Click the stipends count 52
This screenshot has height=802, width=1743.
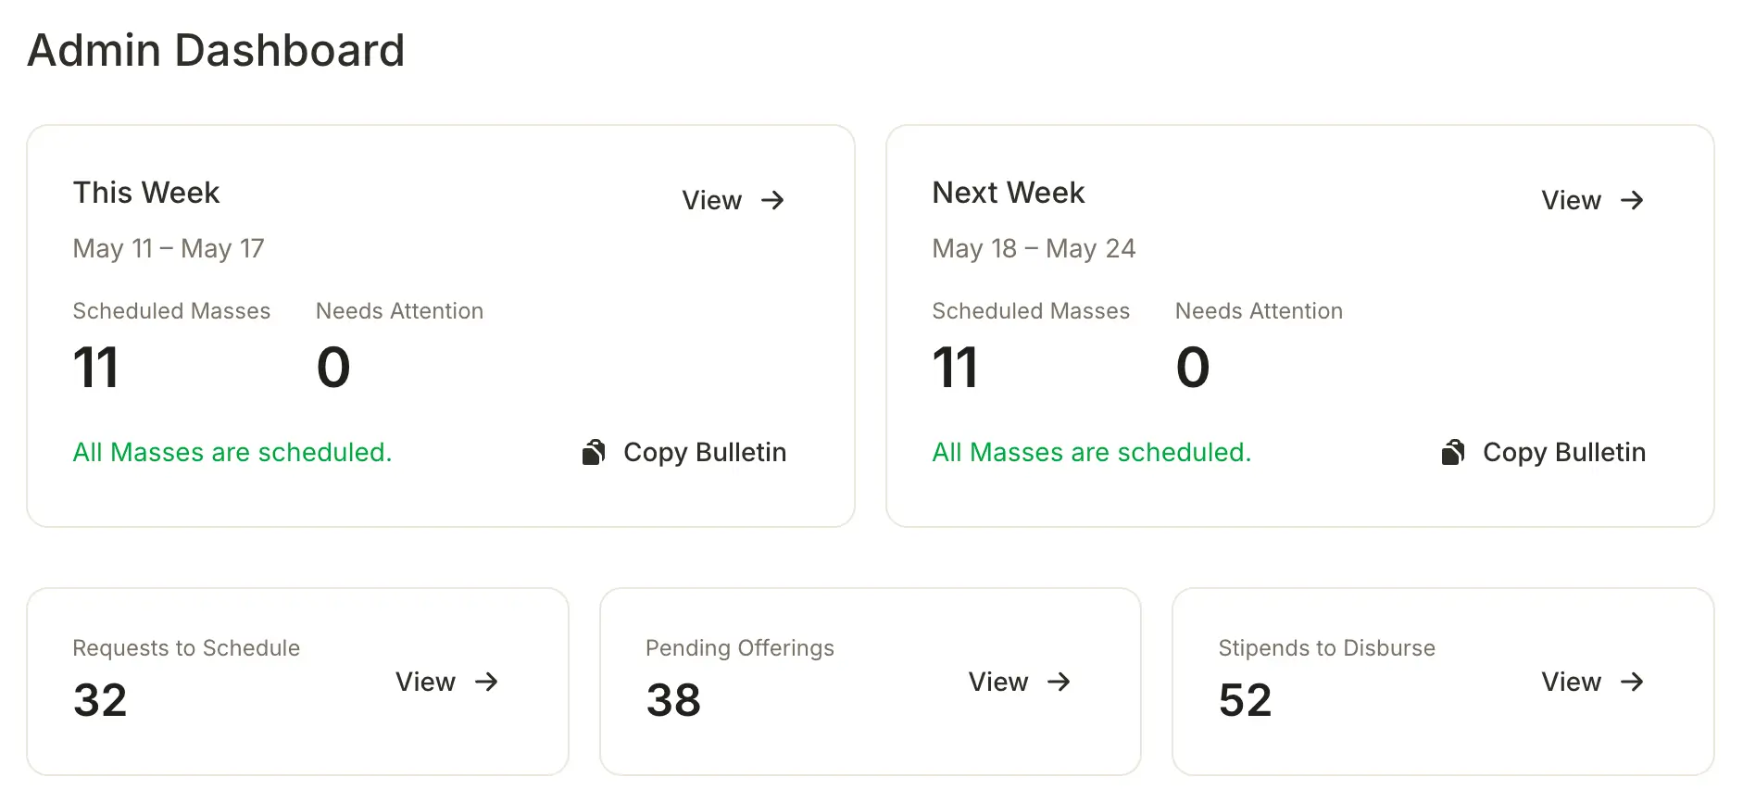(x=1246, y=700)
